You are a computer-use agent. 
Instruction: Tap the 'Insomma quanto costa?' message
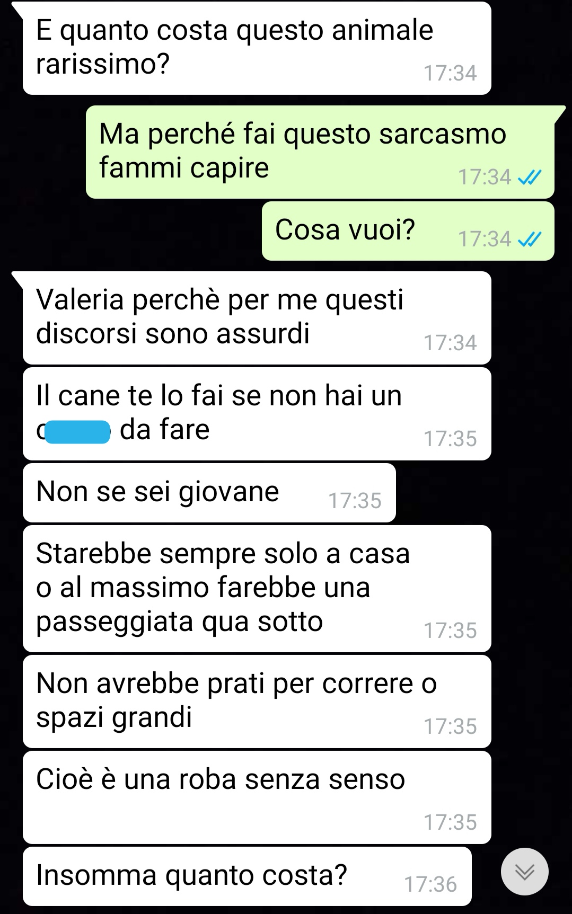(247, 876)
